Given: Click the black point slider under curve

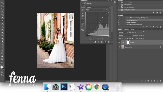Looking at the screenshot, I should tap(86, 37).
